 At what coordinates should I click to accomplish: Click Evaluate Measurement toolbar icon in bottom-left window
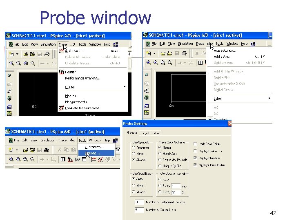coord(101,159)
